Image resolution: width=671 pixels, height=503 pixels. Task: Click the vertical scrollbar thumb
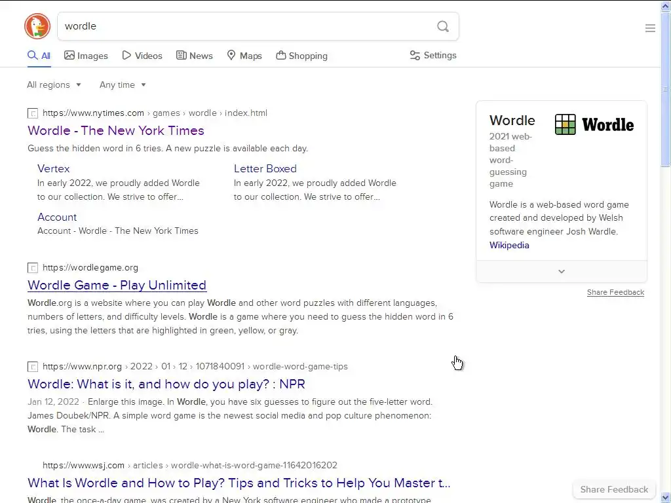[666, 89]
